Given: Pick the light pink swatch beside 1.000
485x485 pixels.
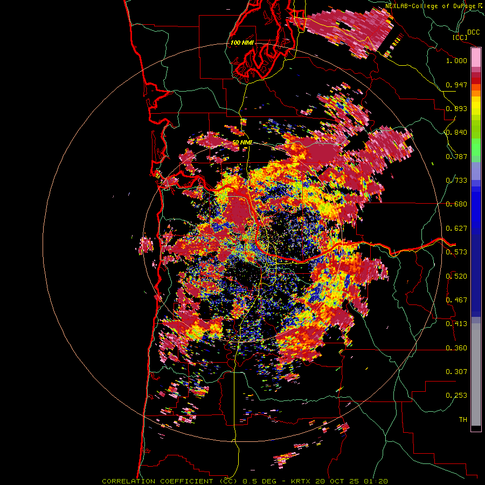Looking at the screenshot, I should tap(476, 58).
